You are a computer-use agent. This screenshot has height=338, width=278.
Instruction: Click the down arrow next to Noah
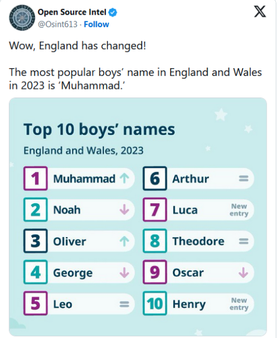click(x=124, y=210)
